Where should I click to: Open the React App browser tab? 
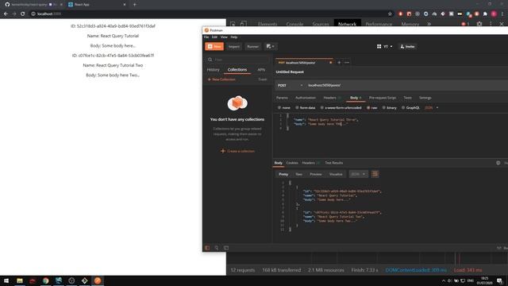pyautogui.click(x=97, y=5)
